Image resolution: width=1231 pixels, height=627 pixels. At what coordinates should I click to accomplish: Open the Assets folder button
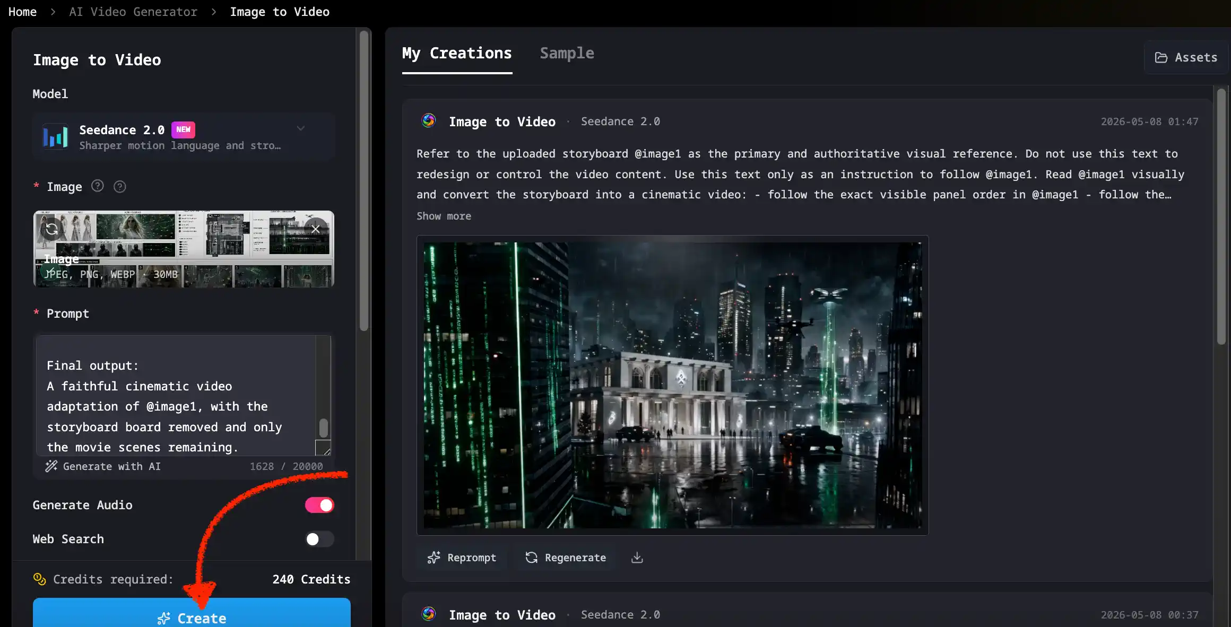click(x=1186, y=57)
